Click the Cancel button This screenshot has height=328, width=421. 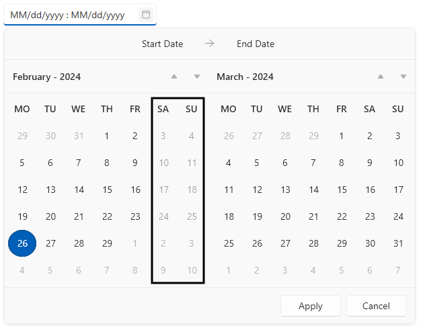(376, 306)
